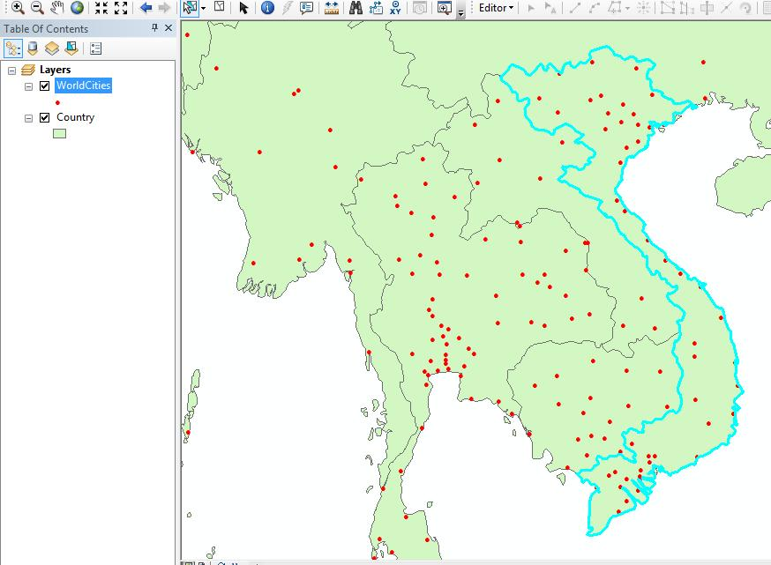The image size is (771, 565).
Task: Select the Identify tool
Action: 267,8
